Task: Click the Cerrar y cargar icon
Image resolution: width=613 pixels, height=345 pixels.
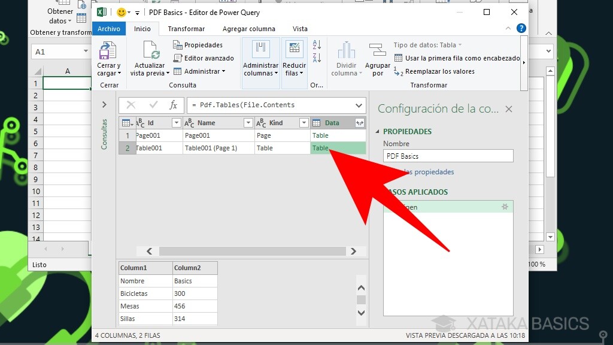Action: pyautogui.click(x=108, y=51)
